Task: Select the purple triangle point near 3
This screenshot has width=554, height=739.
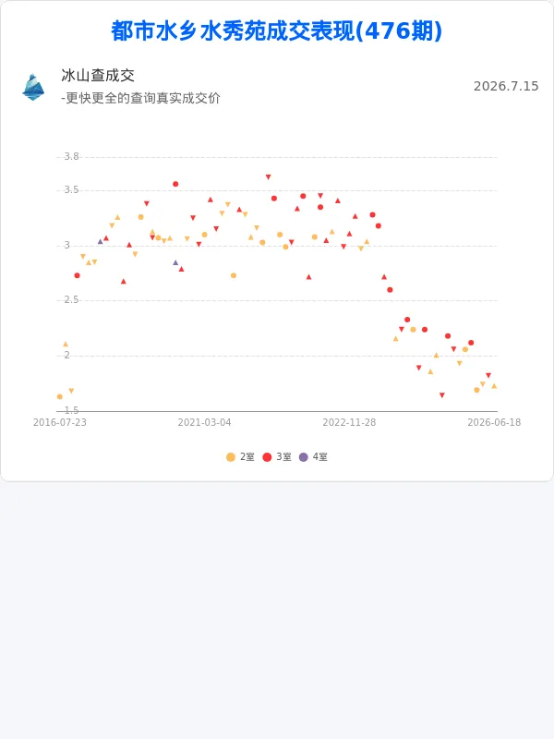Action: coord(101,241)
